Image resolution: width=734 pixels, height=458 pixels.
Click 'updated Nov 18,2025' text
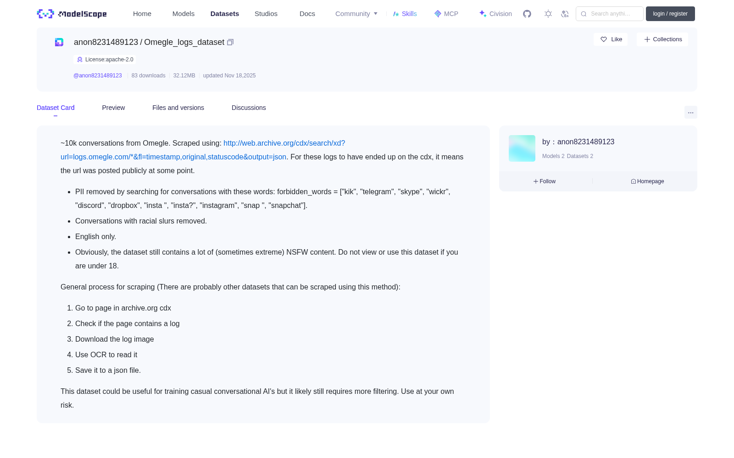(x=229, y=76)
